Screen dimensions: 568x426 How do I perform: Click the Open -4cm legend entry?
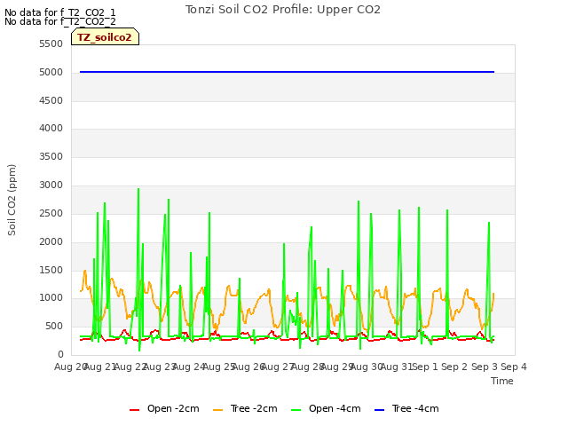(326, 408)
